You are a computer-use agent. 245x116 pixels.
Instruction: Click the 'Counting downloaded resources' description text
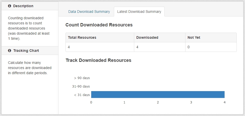click(29, 28)
